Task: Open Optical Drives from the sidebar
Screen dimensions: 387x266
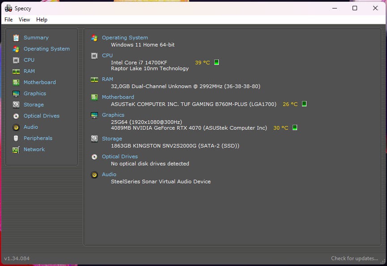Action: click(42, 116)
